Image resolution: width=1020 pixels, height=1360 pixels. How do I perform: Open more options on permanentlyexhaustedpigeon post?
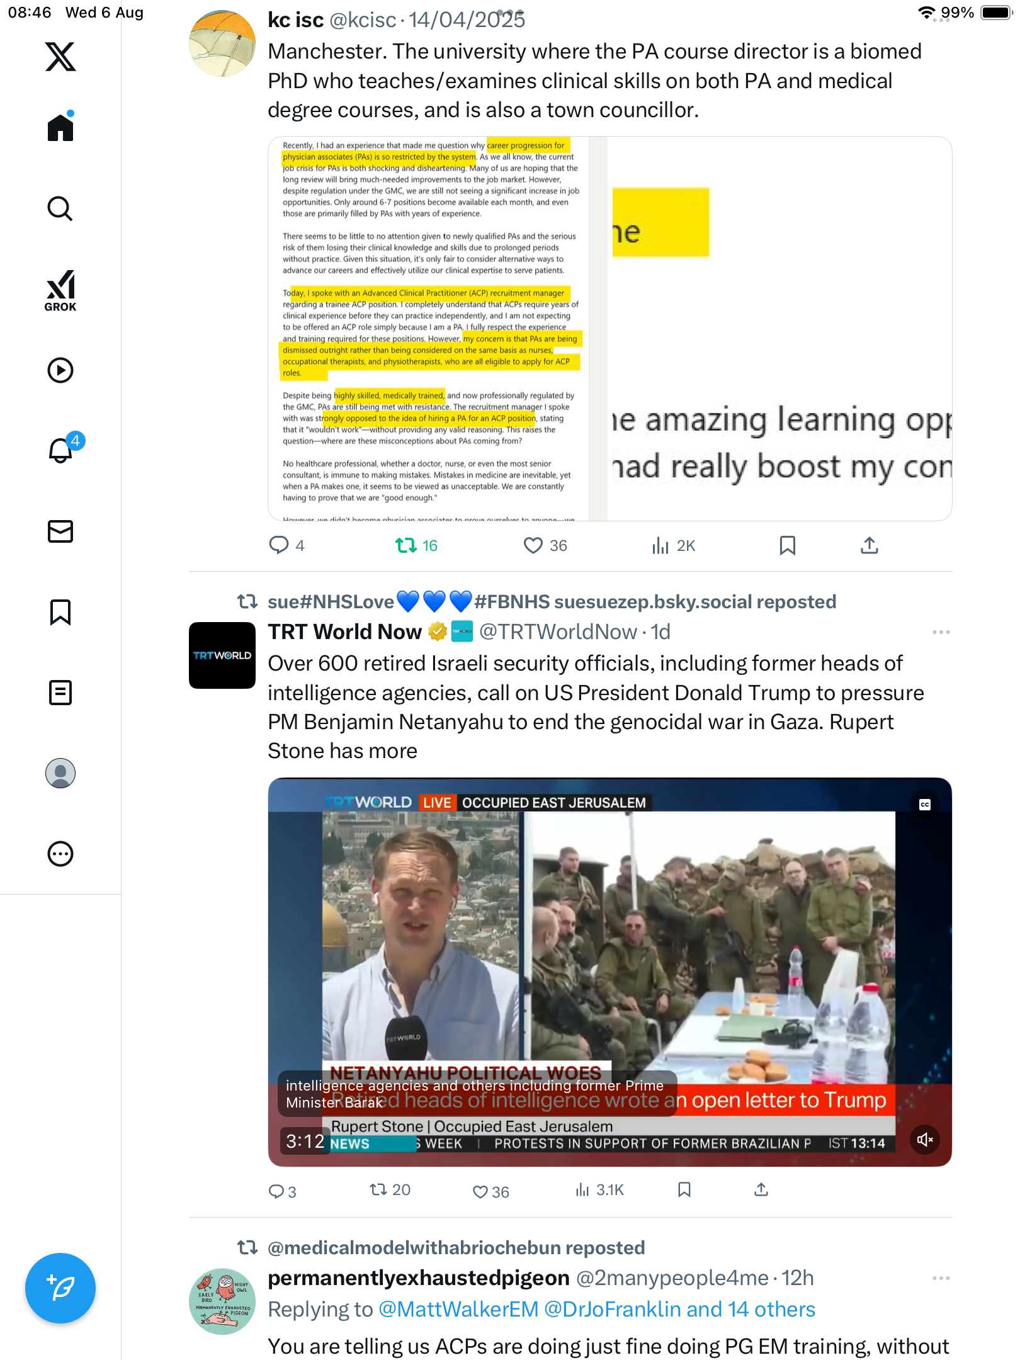tap(941, 1278)
